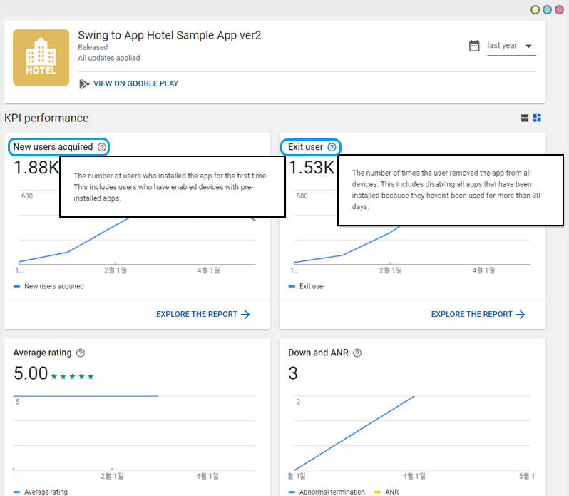Click help icon next to New users acquired
This screenshot has width=569, height=496.
(x=102, y=147)
